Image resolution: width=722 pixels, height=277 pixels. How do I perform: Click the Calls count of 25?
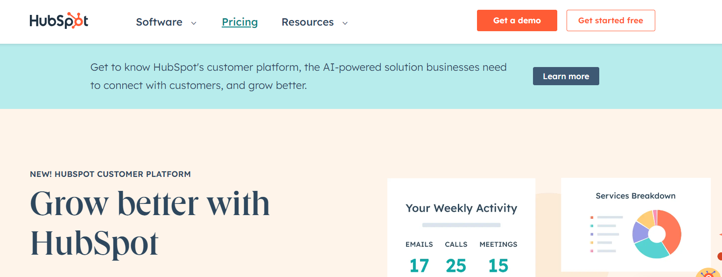click(x=456, y=265)
